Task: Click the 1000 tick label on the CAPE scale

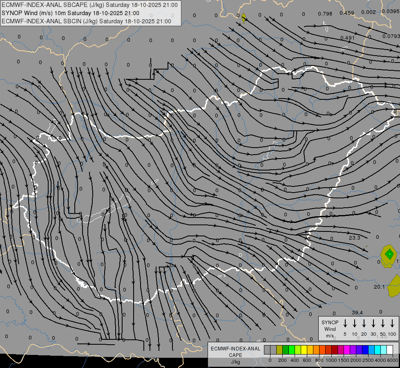Action: (331, 360)
